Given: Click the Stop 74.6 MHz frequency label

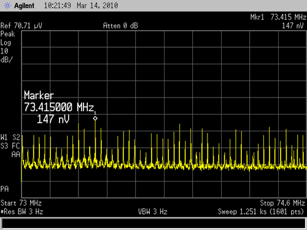Looking at the screenshot, I should tap(282, 203).
